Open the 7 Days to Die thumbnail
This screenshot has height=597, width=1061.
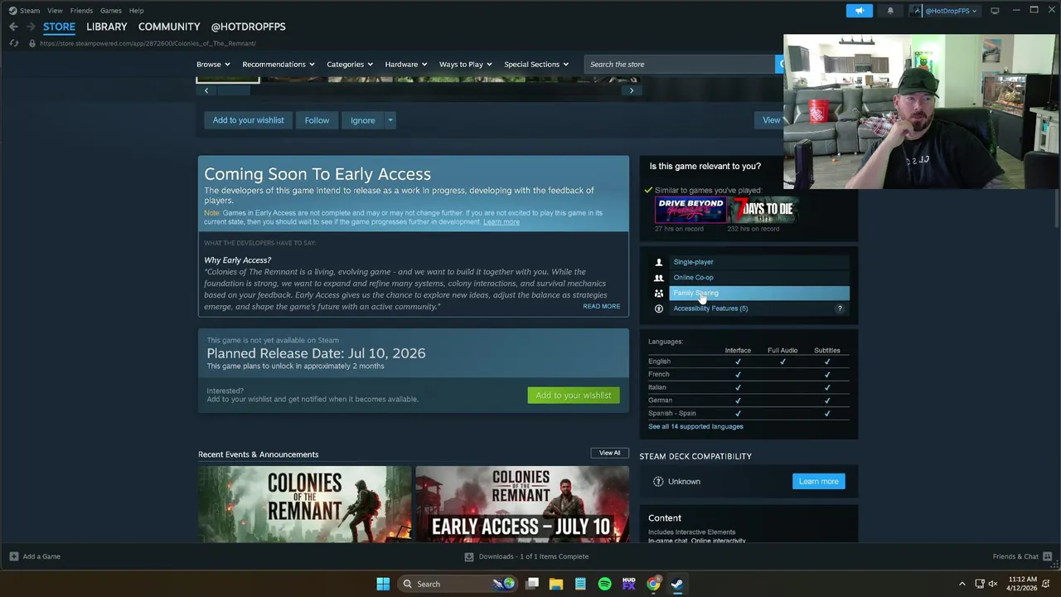(763, 210)
